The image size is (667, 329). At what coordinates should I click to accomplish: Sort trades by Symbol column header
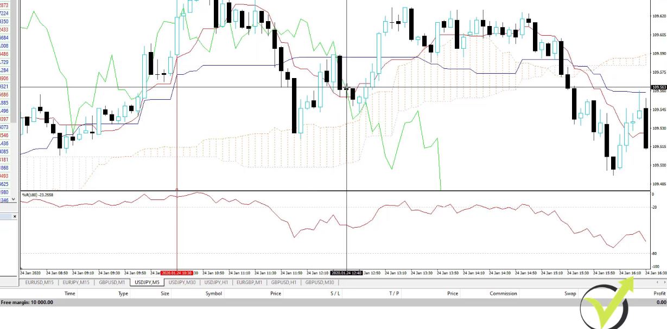pyautogui.click(x=213, y=293)
